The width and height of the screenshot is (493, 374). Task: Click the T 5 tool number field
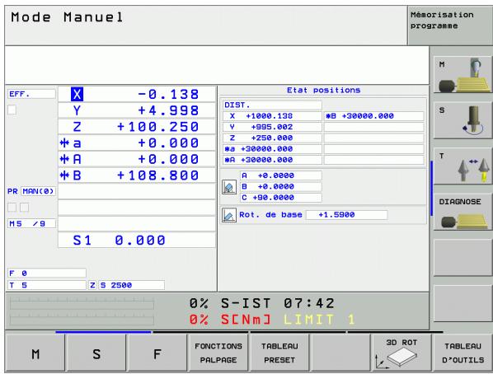(47, 285)
